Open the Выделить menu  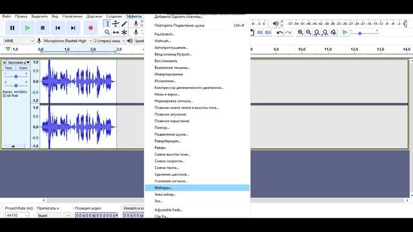point(39,16)
